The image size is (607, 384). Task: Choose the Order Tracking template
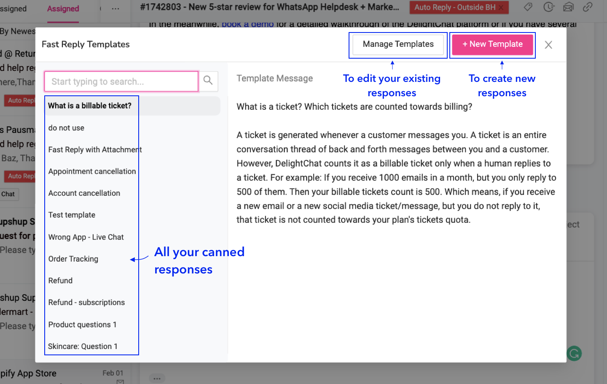[x=73, y=259]
